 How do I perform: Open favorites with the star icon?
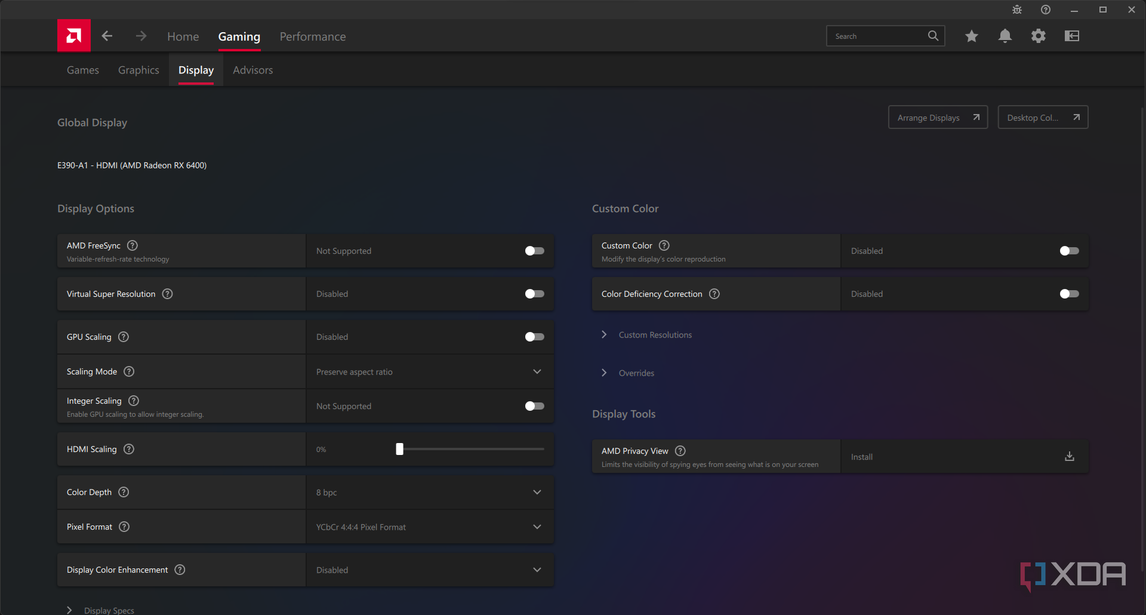[971, 36]
